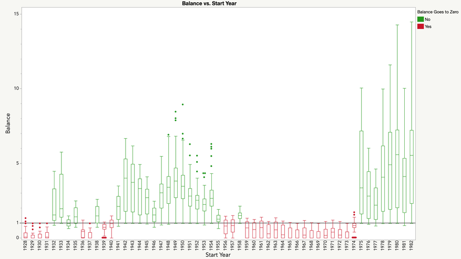Click the Start Year x-axis label
461x259 pixels.
tap(218, 254)
